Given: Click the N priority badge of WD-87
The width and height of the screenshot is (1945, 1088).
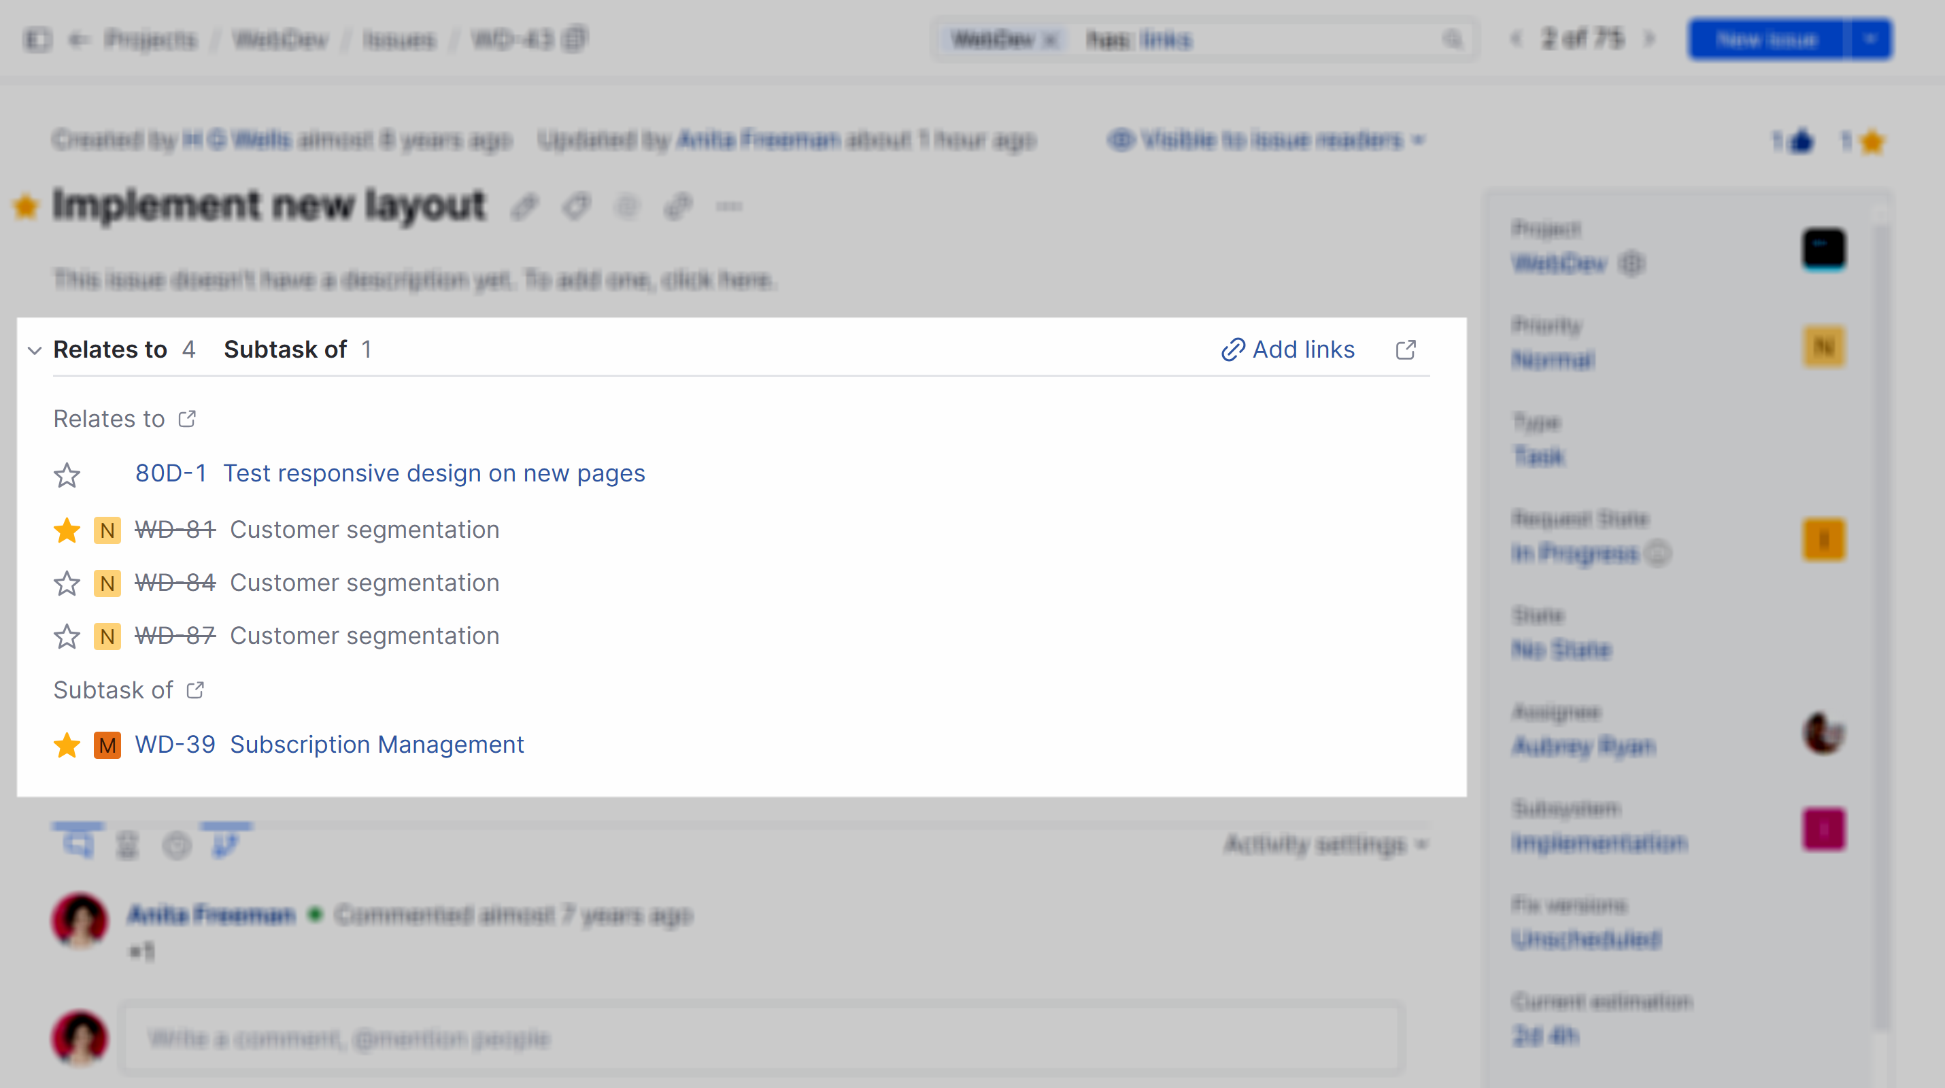Looking at the screenshot, I should [x=107, y=636].
